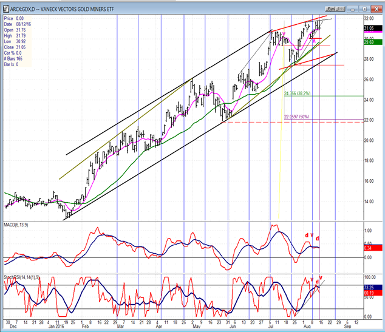This screenshot has width=385, height=332.
Task: Click the 24.356 (38.2%) Fibonacci level label
Action: (x=297, y=93)
